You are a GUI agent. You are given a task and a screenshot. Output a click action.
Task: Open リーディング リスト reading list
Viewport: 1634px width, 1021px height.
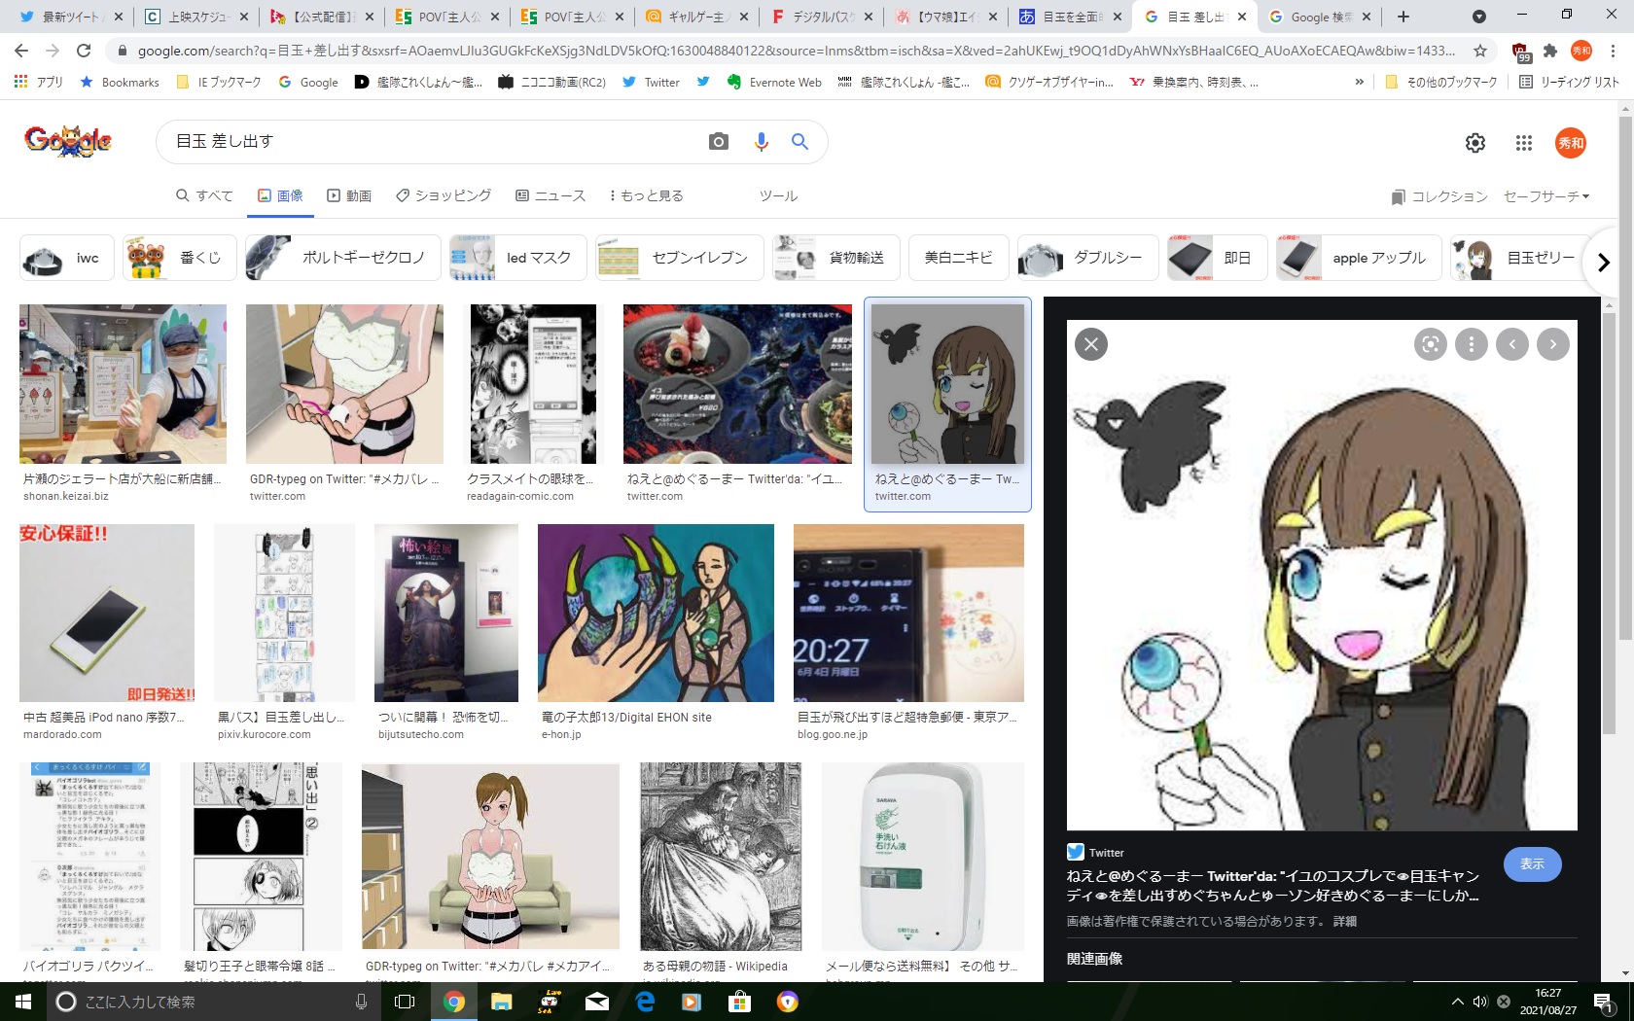pyautogui.click(x=1570, y=83)
